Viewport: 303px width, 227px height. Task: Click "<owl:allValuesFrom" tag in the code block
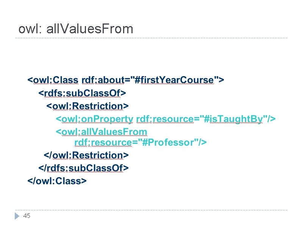[x=102, y=132]
